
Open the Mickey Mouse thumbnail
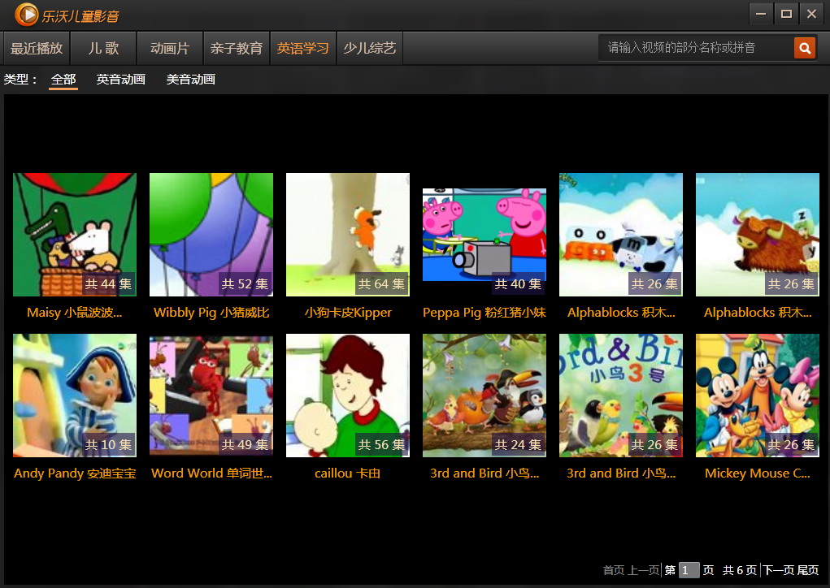(x=758, y=395)
